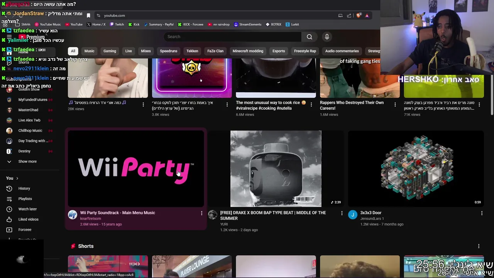Click the Brave shields icon
This screenshot has height=278, width=494.
359,15
